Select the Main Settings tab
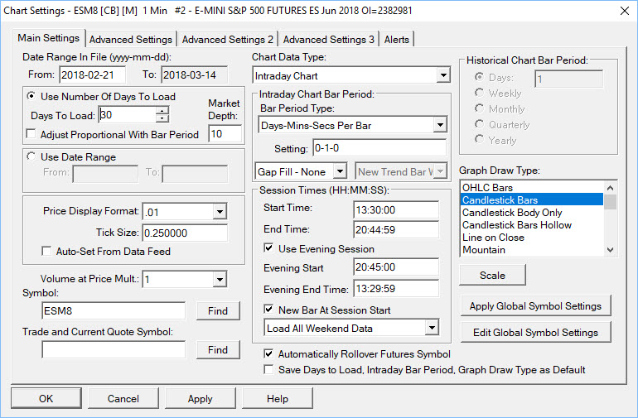638x418 pixels. point(48,38)
